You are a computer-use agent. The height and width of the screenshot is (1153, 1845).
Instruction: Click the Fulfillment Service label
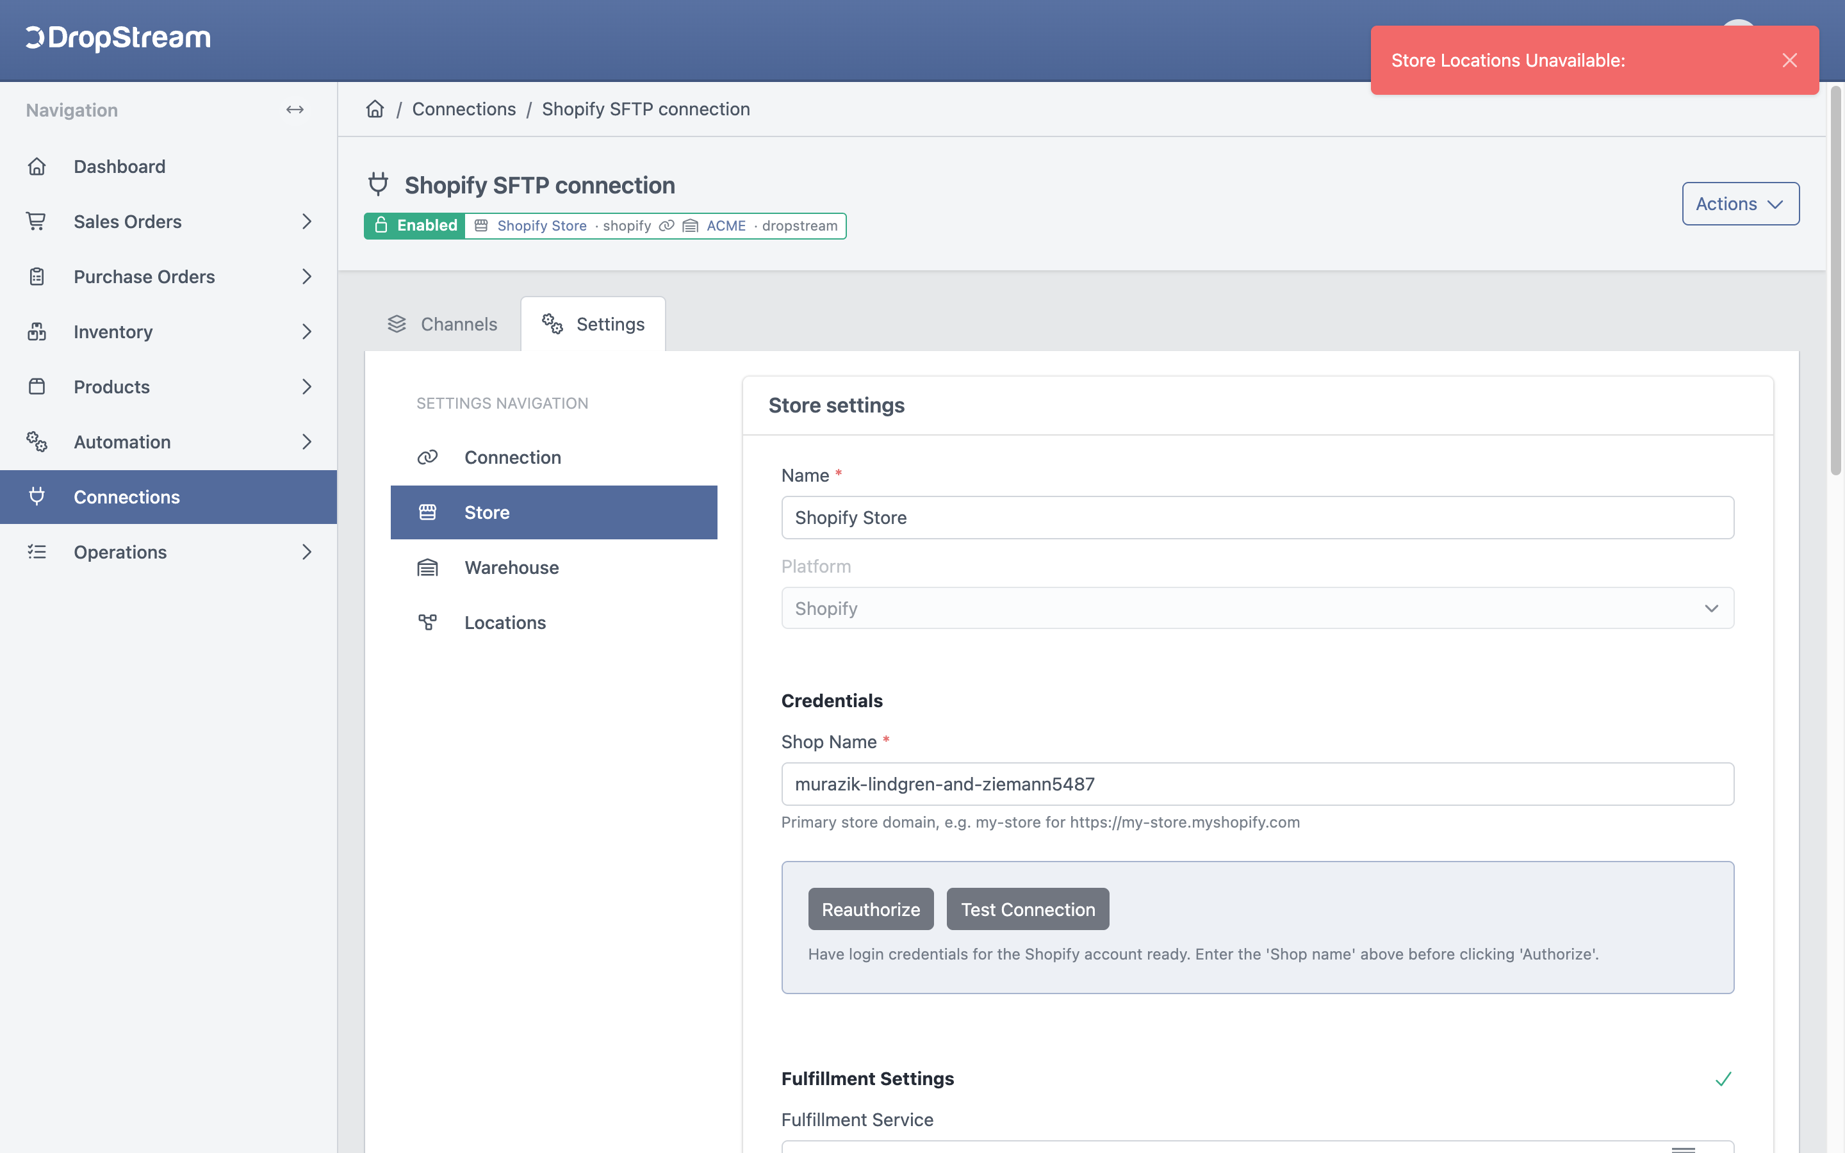point(857,1120)
